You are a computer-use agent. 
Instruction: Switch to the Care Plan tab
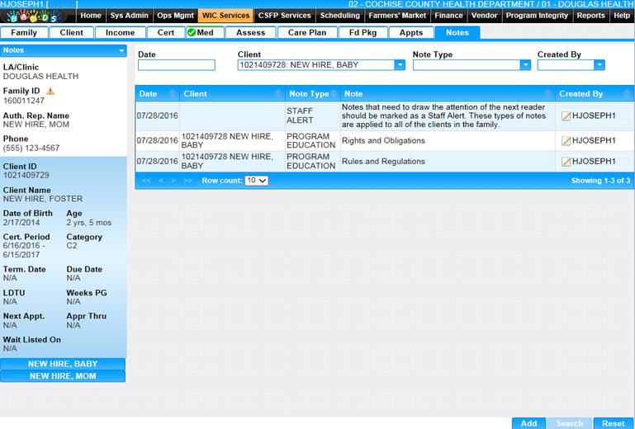click(307, 33)
